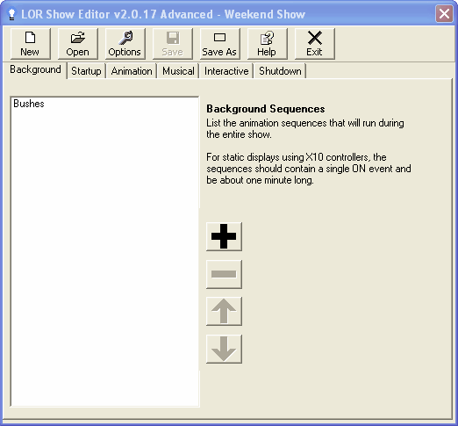Viewport: 458px width, 426px height.
Task: Open the Shutdown tab
Action: [x=280, y=71]
